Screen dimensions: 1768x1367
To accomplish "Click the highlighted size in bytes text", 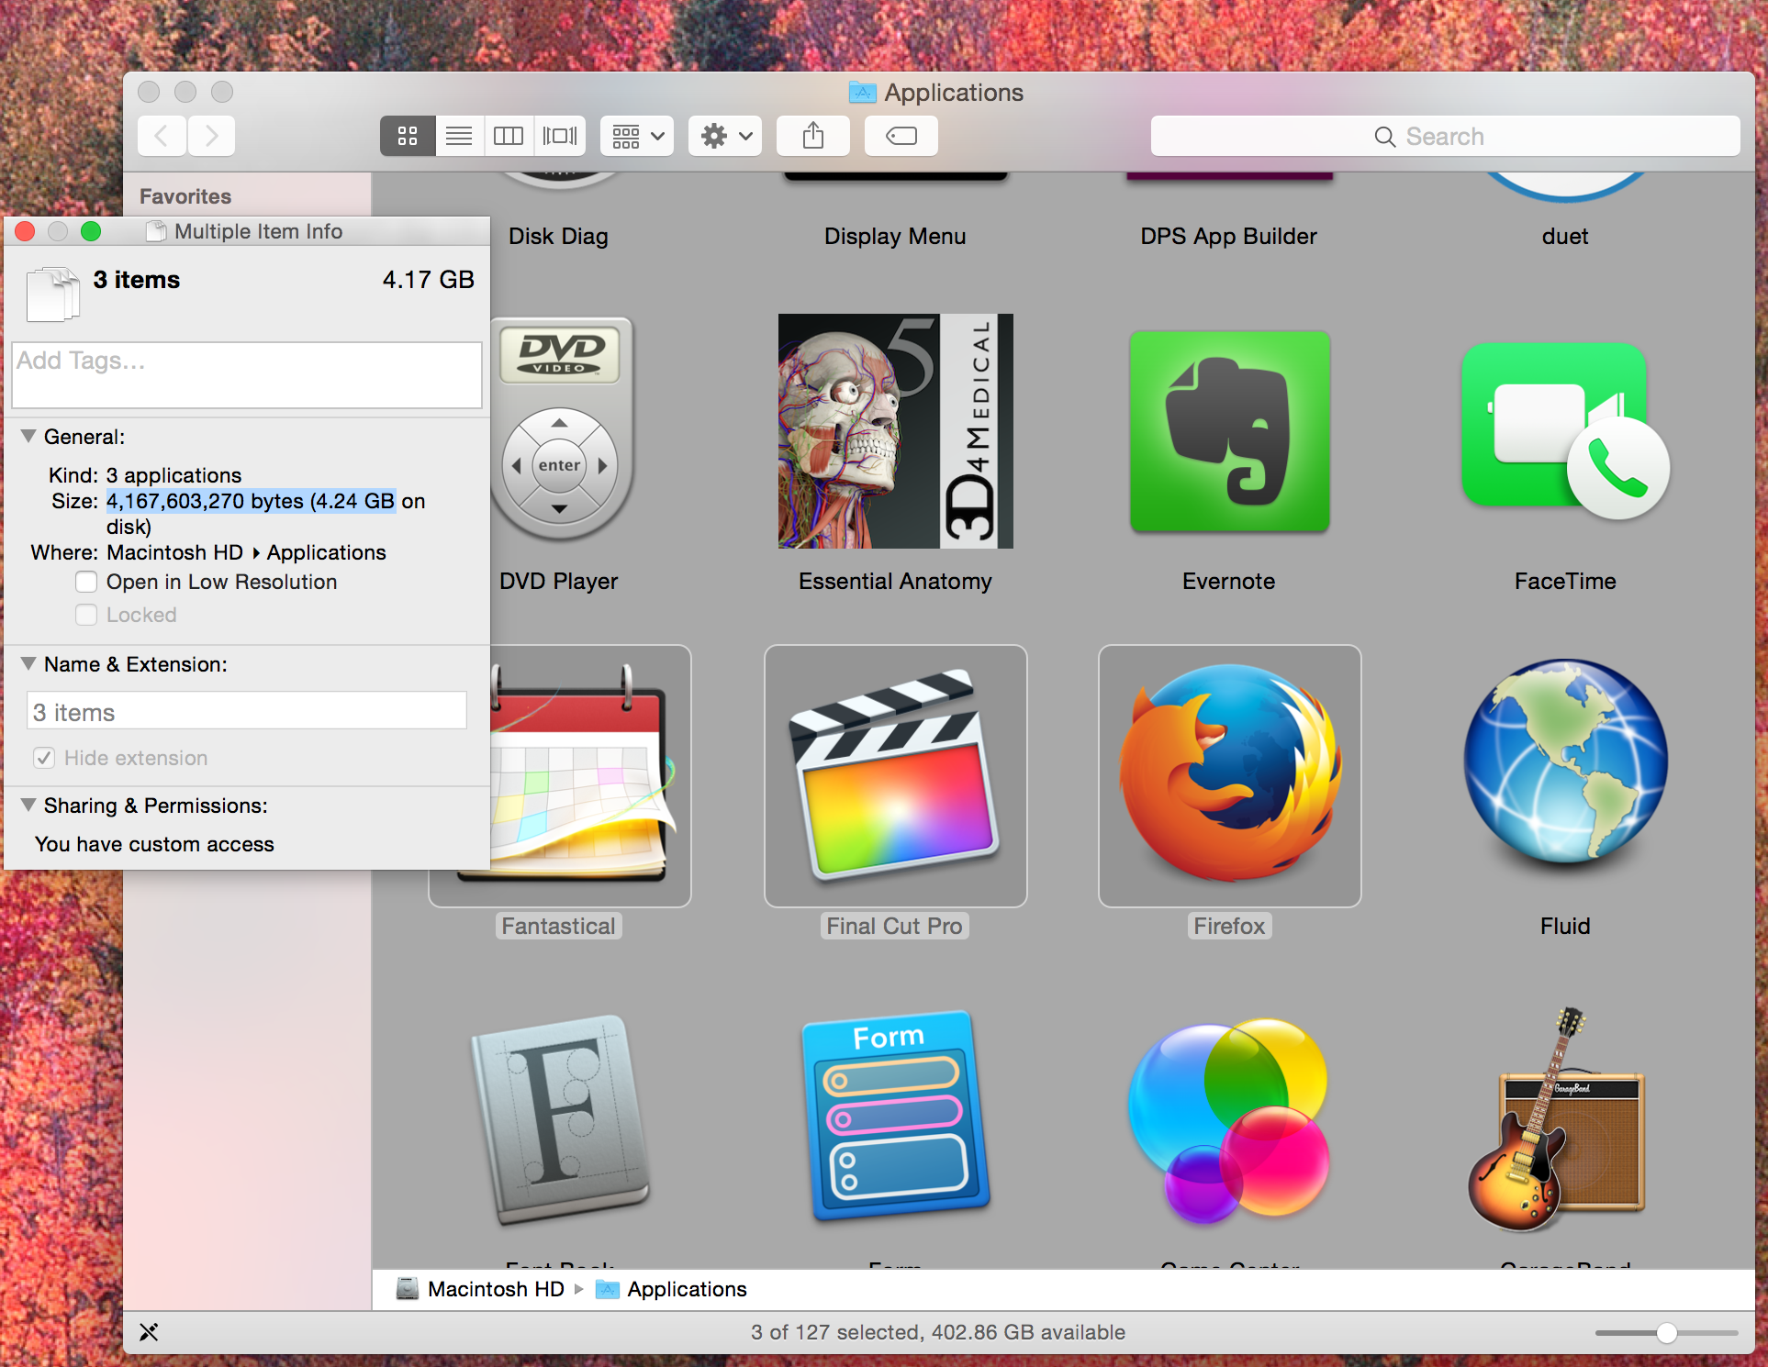I will tap(251, 501).
